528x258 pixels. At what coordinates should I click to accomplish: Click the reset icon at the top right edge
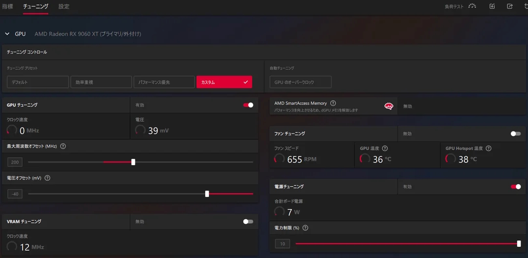pos(526,6)
